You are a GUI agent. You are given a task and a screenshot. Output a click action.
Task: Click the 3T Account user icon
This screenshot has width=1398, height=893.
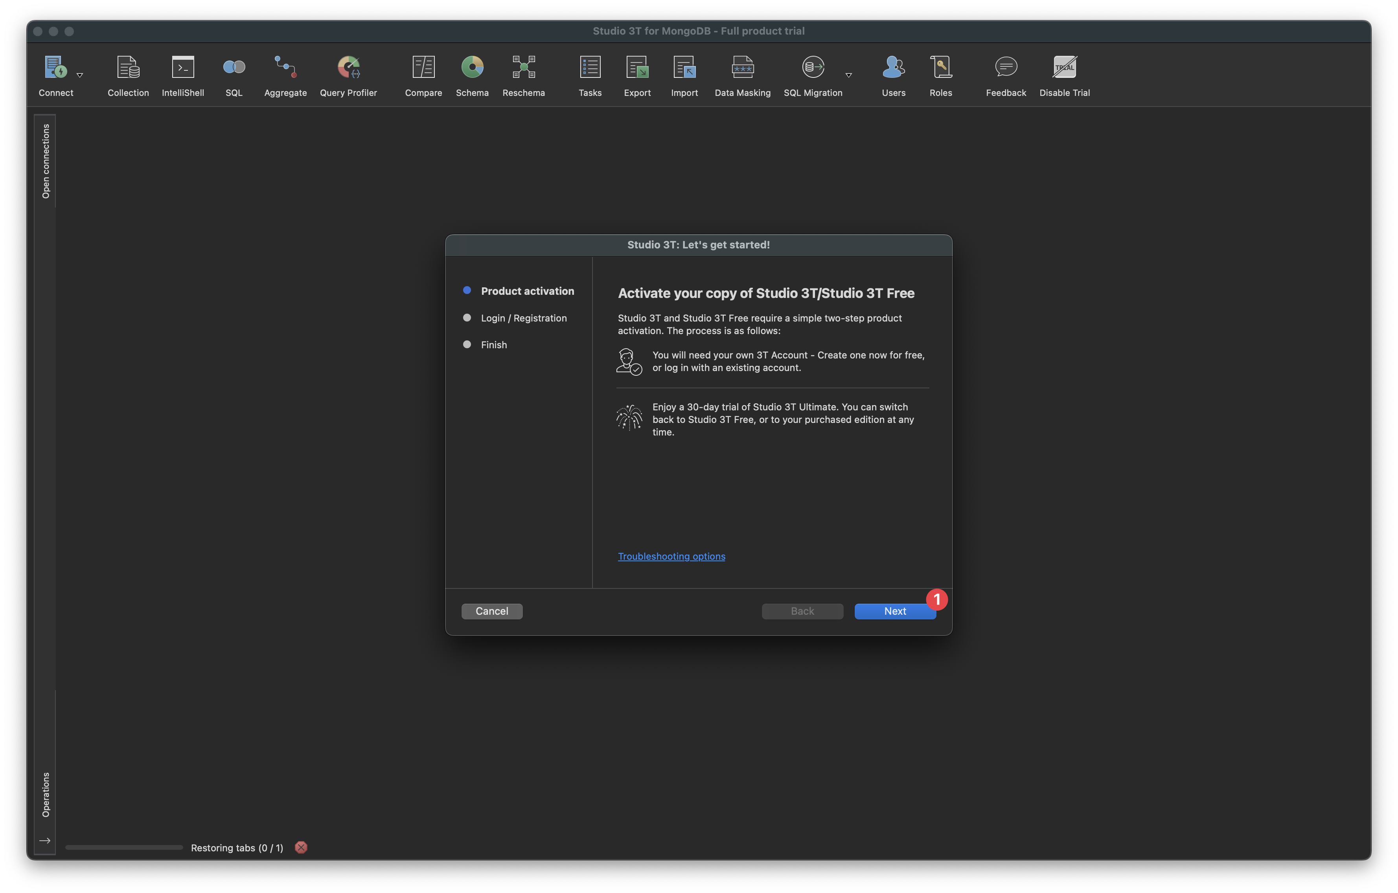(629, 362)
